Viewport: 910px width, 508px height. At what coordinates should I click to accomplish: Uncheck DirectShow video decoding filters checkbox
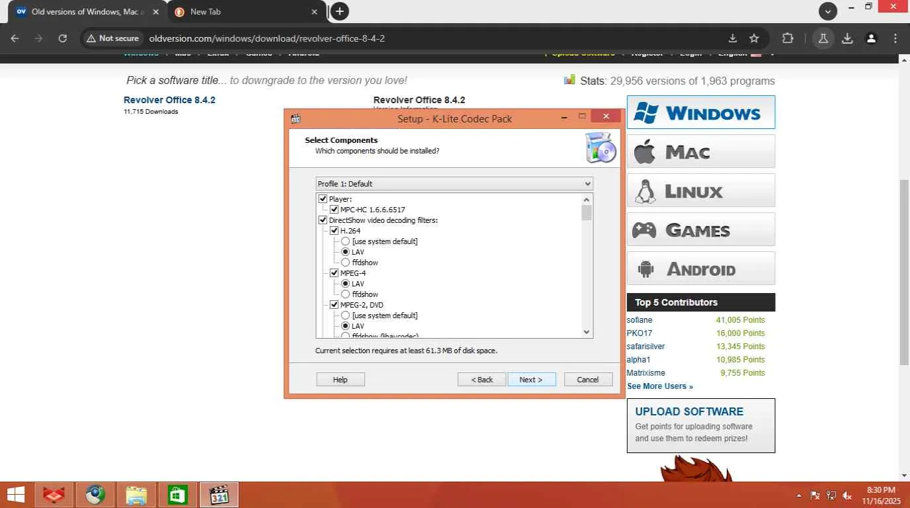point(323,220)
